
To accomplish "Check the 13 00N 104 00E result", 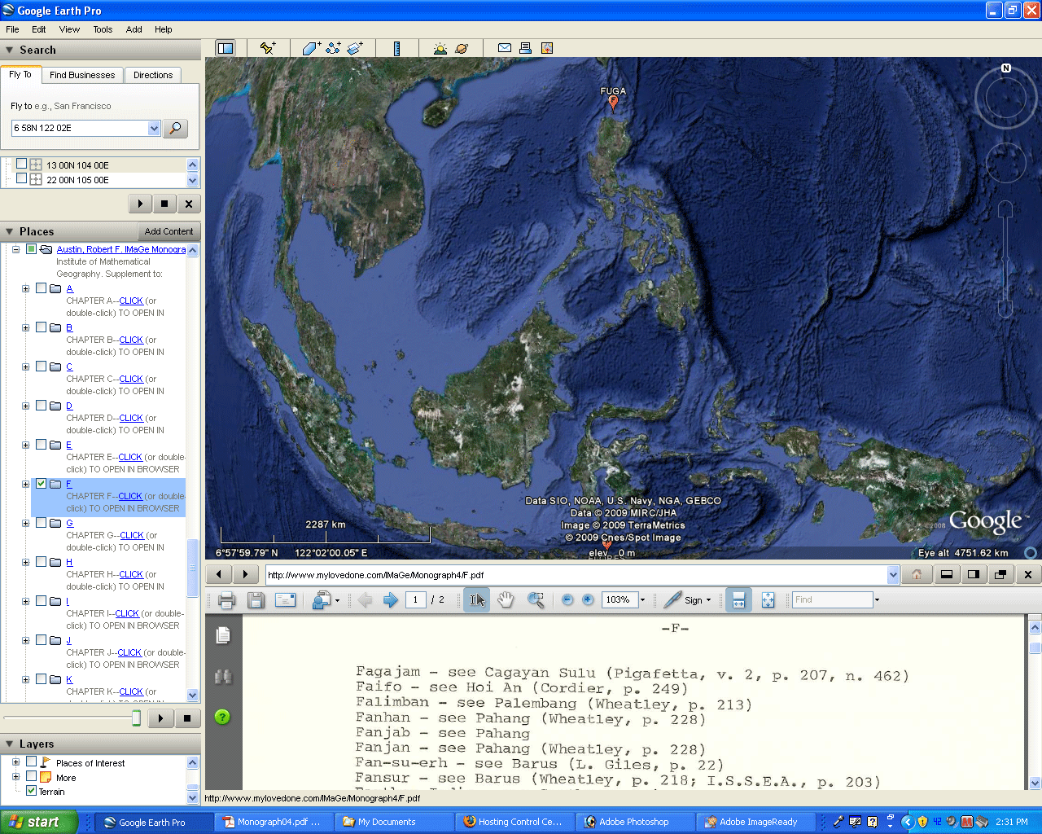I will pyautogui.click(x=22, y=164).
